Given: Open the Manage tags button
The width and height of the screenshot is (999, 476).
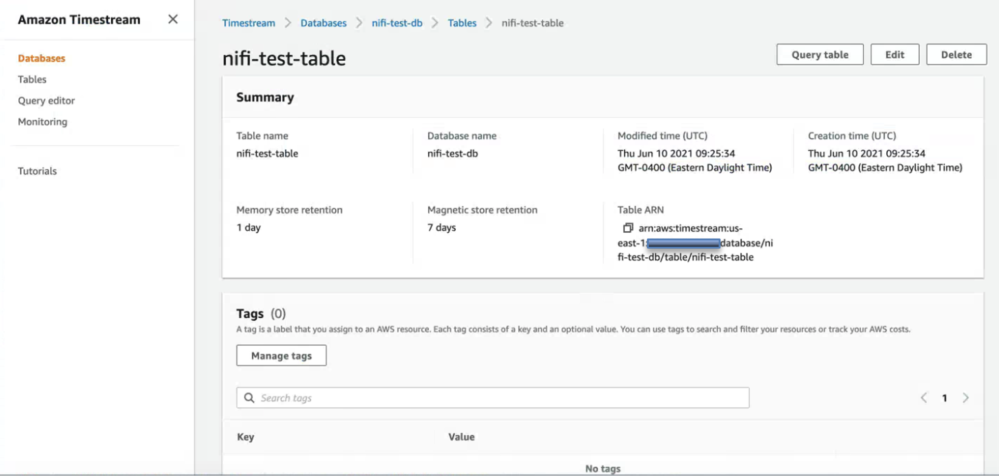Looking at the screenshot, I should click(x=281, y=356).
